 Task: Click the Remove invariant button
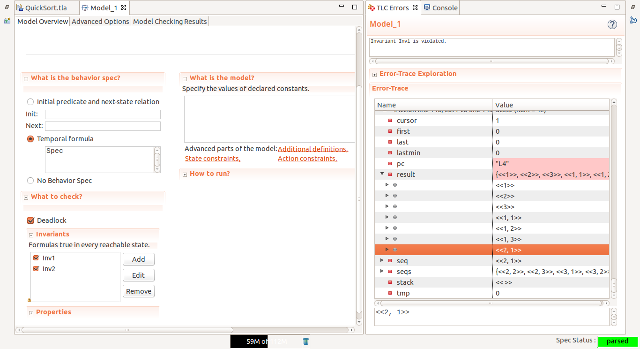coord(139,291)
